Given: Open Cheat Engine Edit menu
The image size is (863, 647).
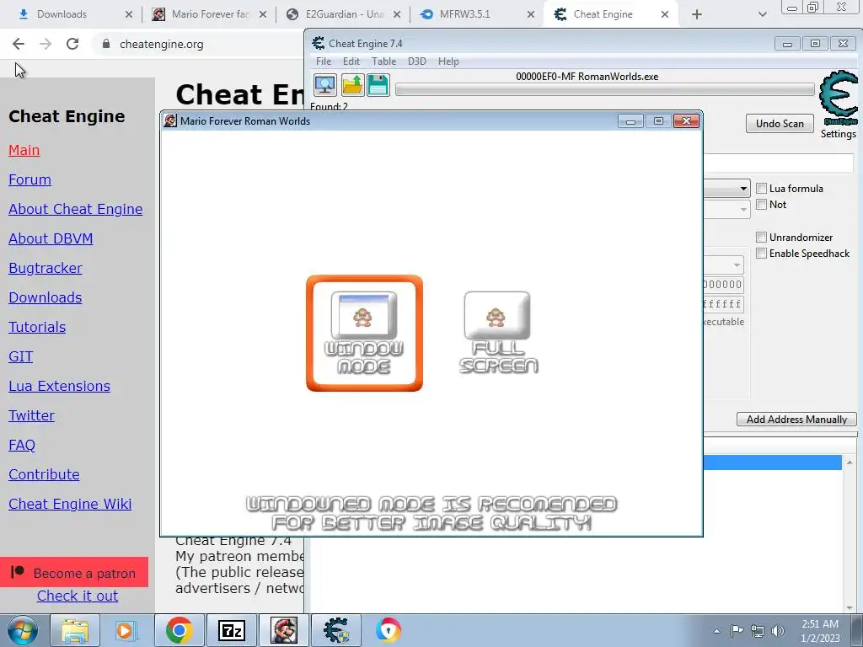Looking at the screenshot, I should pos(351,61).
